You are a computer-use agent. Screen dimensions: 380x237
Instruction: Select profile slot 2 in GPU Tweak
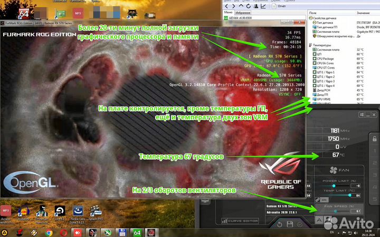375,163
